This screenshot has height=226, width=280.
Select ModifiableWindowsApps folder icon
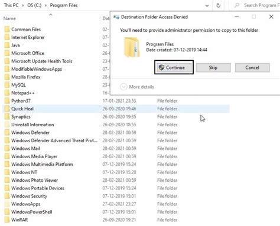point(7,69)
